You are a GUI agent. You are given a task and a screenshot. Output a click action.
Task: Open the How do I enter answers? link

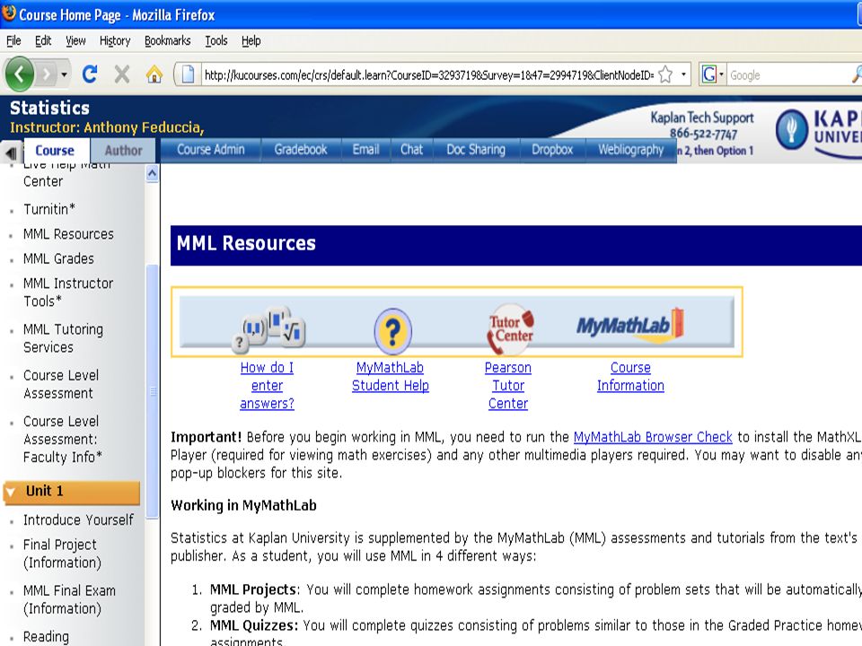(268, 386)
